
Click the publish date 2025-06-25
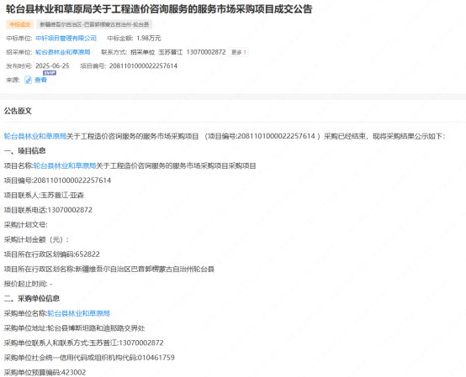tap(52, 65)
